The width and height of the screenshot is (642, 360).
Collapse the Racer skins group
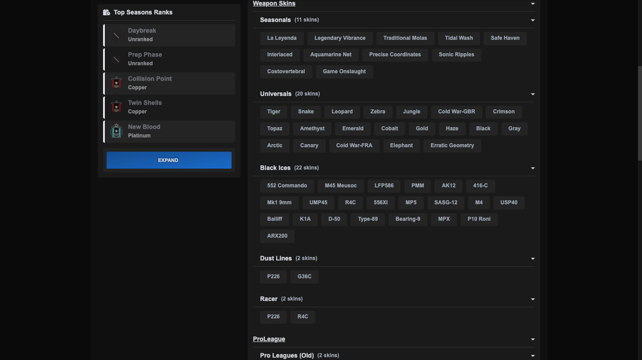[533, 299]
